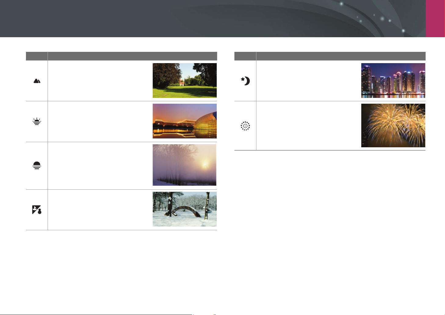The height and width of the screenshot is (315, 445).
Task: Click the magenta tab in top-right corner
Action: tap(436, 19)
